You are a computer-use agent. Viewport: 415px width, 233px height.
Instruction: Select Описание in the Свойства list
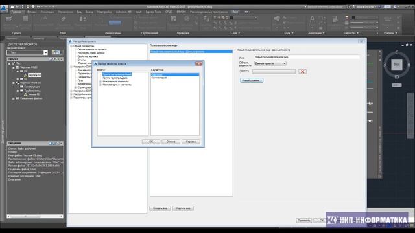tap(175, 75)
